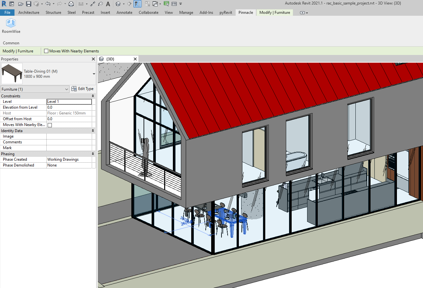Switch to the Architecture tab

[x=29, y=13]
